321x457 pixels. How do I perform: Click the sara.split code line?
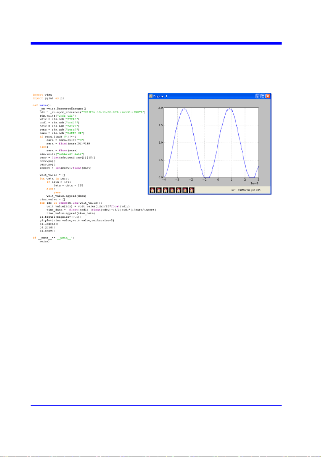pos(65,140)
